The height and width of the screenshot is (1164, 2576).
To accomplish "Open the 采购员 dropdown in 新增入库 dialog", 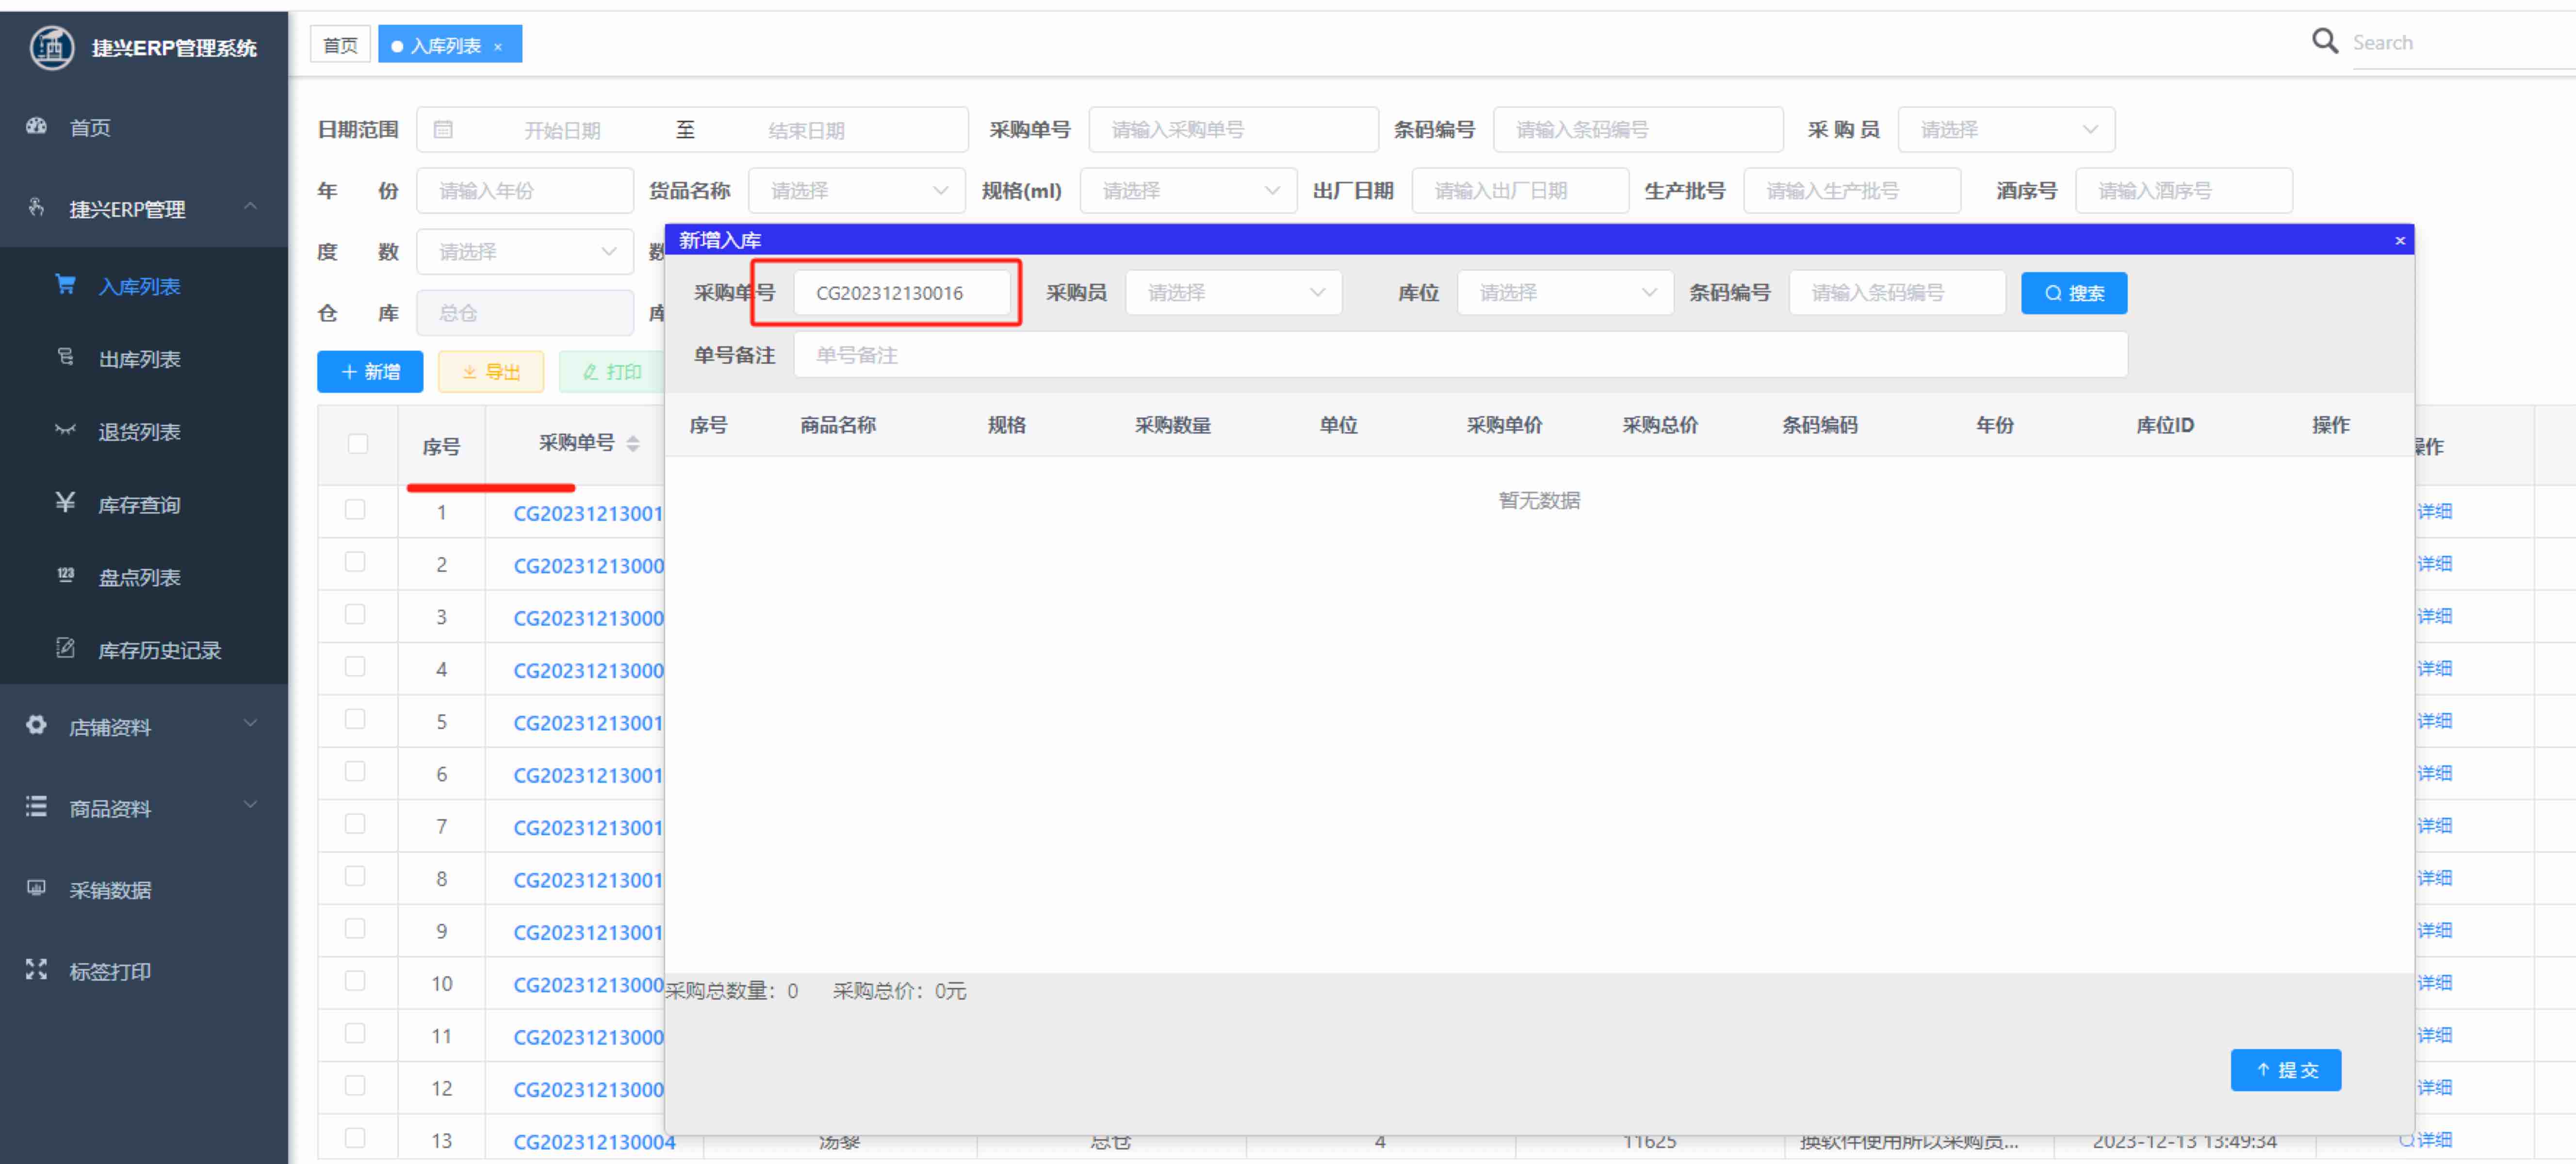I will coord(1233,292).
